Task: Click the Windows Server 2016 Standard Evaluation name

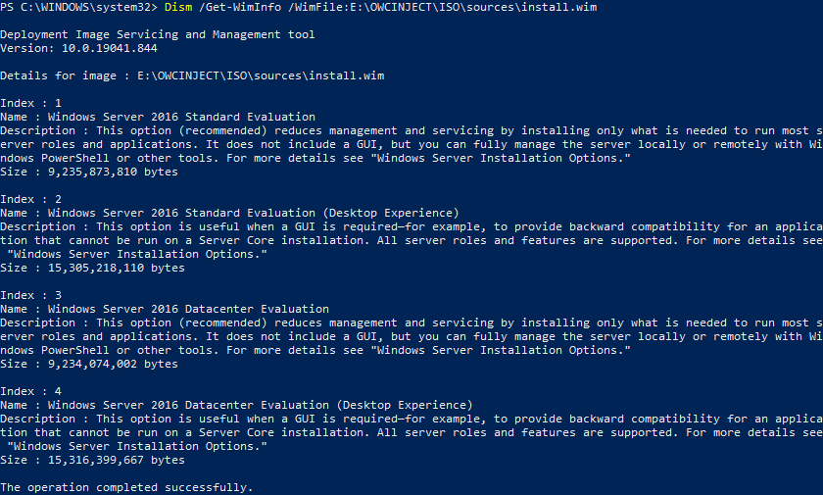Action: pos(181,117)
